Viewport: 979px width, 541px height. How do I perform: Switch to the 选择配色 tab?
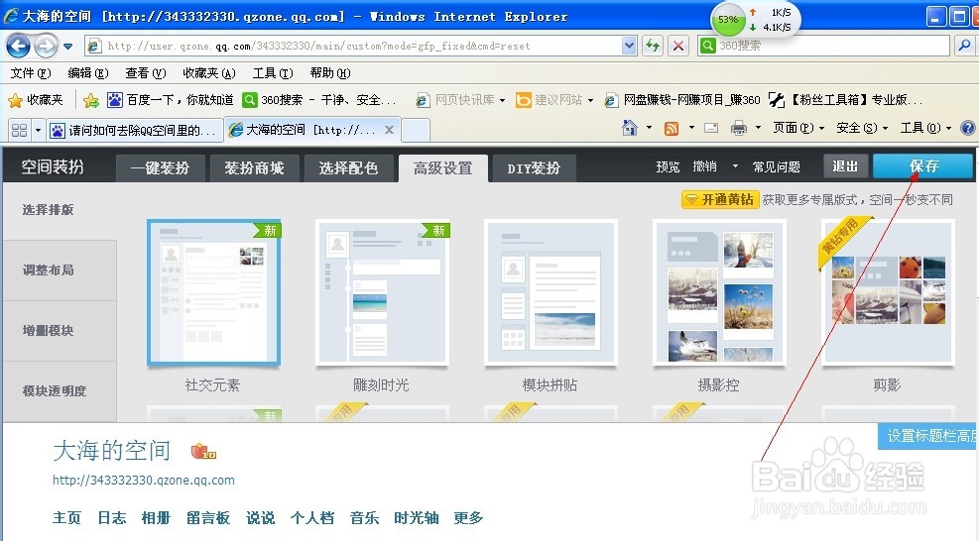coord(348,167)
